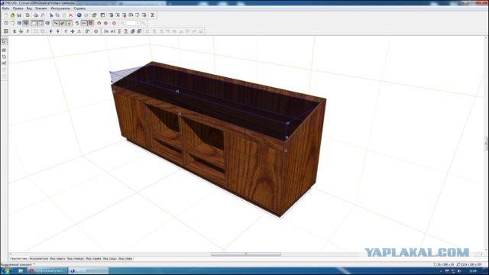Image resolution: width=489 pixels, height=275 pixels.
Task: Open the Вид menu
Action: point(29,8)
